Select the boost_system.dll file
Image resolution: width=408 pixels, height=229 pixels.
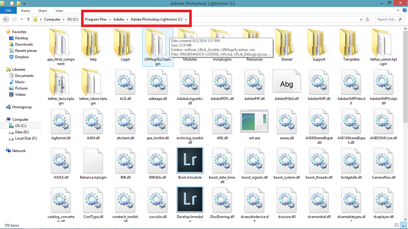point(287,163)
